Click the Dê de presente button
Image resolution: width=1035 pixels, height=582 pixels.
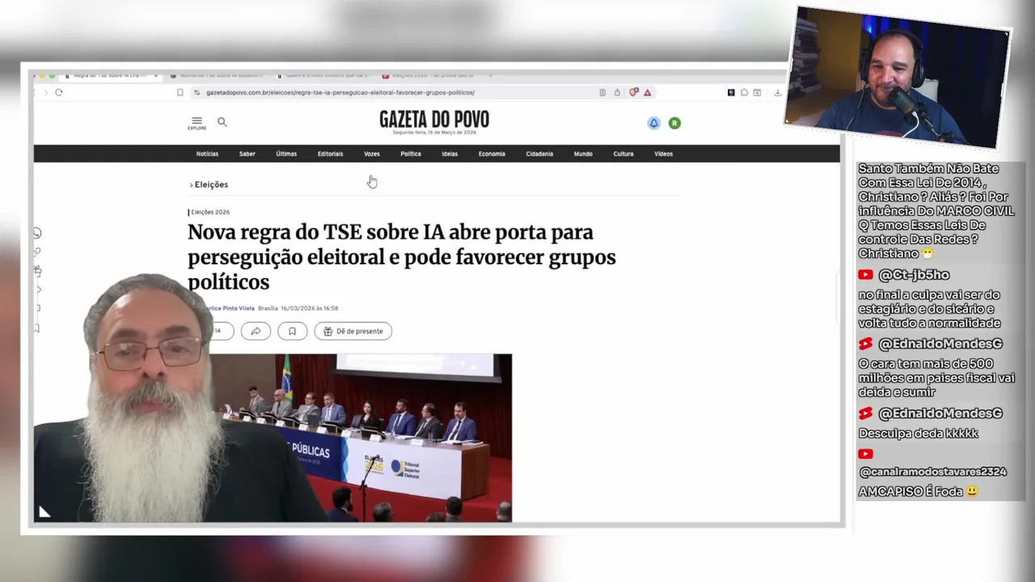click(353, 331)
